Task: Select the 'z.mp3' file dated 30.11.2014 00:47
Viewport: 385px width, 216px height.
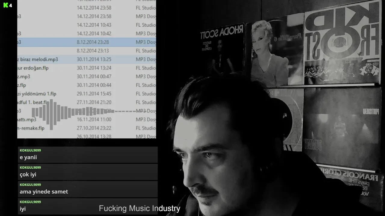Action: (x=24, y=76)
